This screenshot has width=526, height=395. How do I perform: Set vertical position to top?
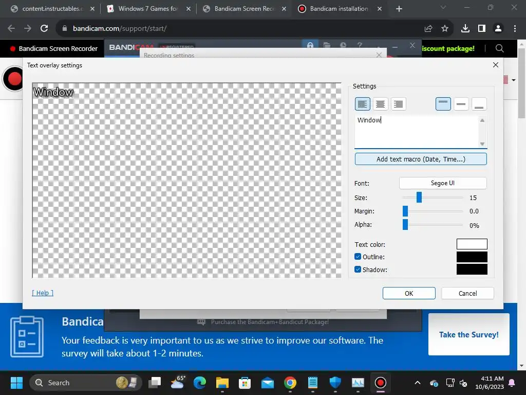pyautogui.click(x=443, y=104)
